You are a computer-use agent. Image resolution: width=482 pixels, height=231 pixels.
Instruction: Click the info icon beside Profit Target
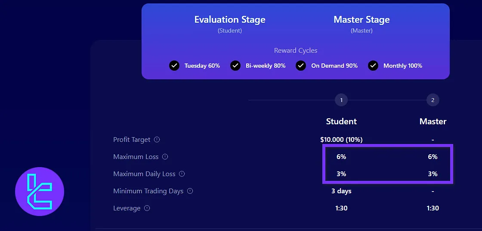coord(157,140)
